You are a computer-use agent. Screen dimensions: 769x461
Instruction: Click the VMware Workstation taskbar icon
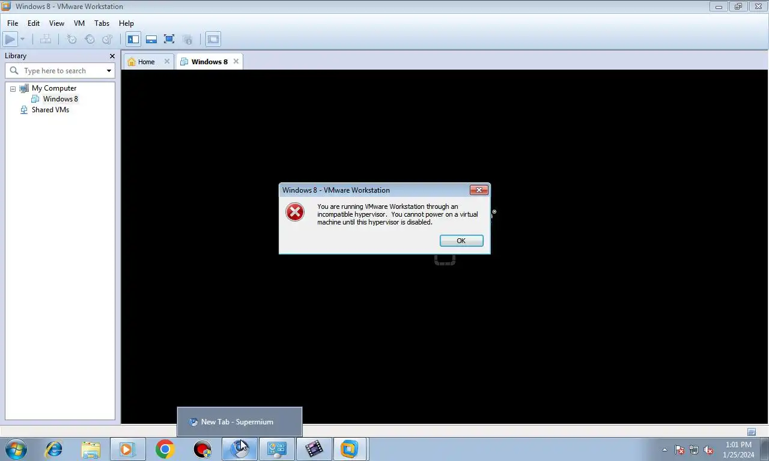[x=350, y=449]
